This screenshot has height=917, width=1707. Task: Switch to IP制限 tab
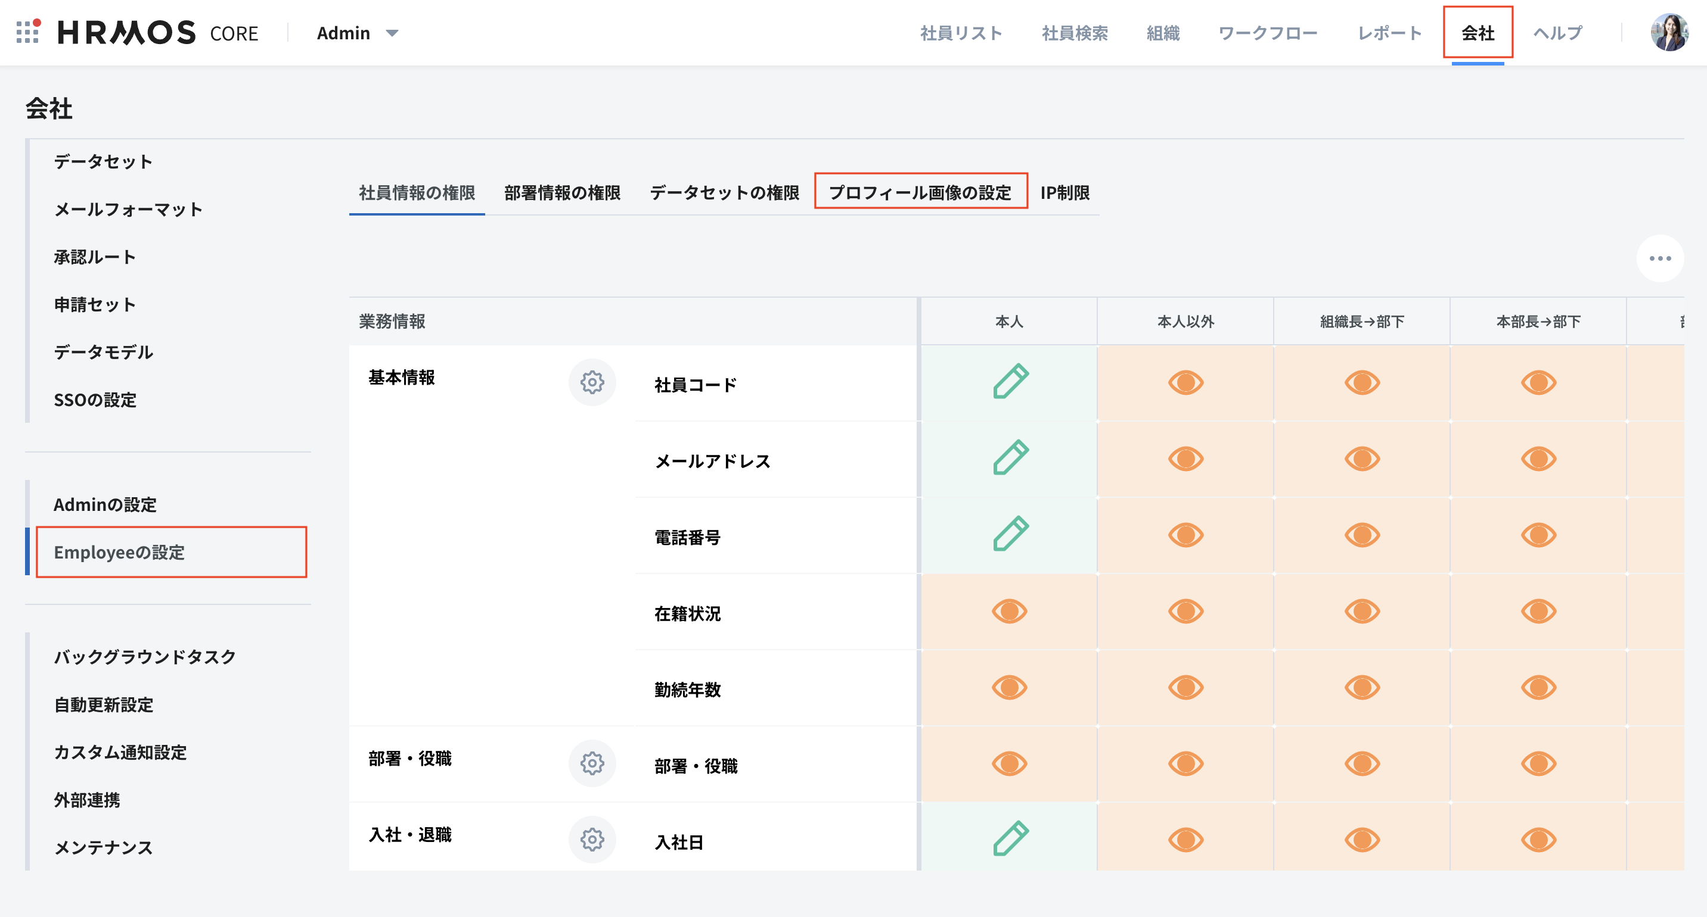(1064, 192)
